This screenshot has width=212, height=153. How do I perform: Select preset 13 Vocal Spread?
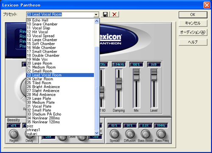point(60,36)
